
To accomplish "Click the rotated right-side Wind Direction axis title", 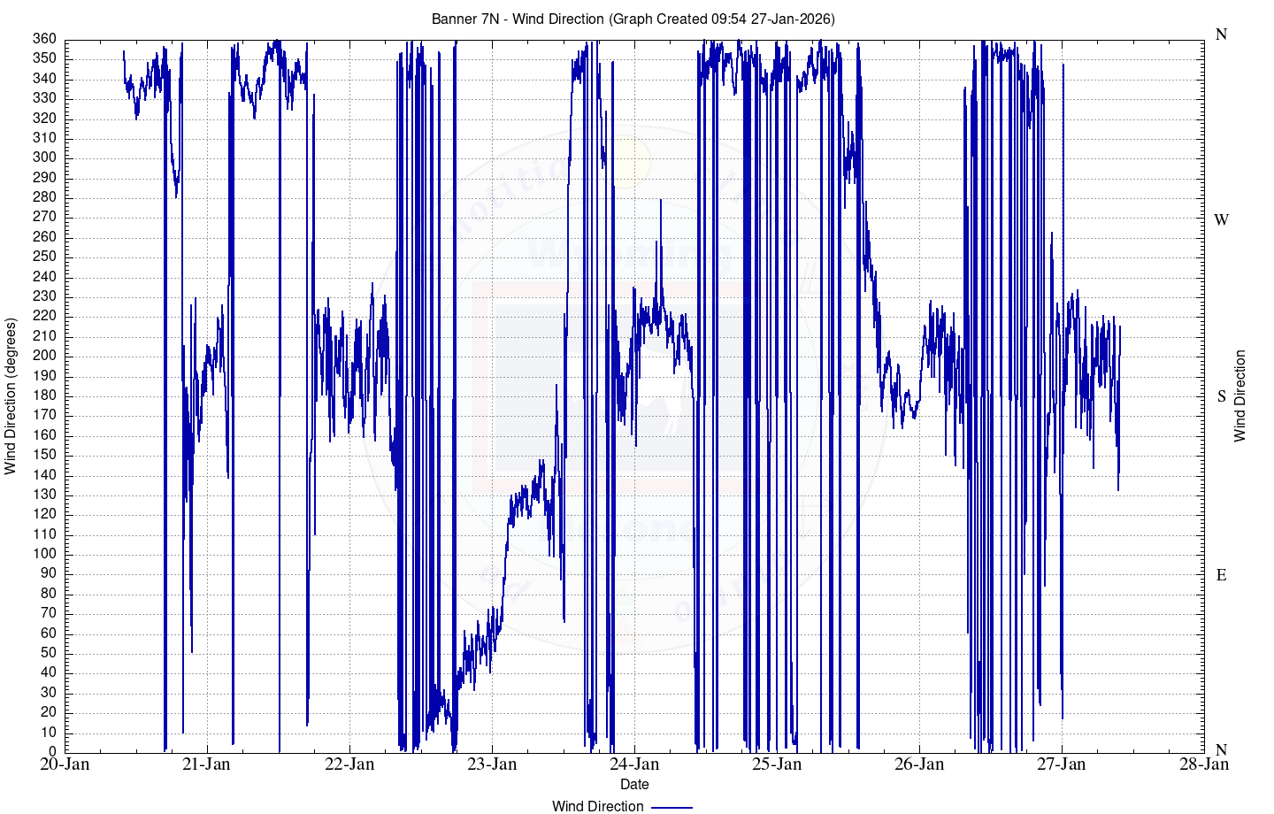I will coord(1239,396).
